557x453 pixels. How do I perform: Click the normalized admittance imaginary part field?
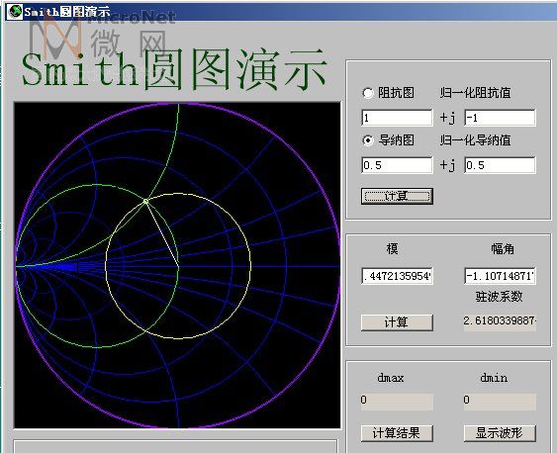click(x=500, y=165)
